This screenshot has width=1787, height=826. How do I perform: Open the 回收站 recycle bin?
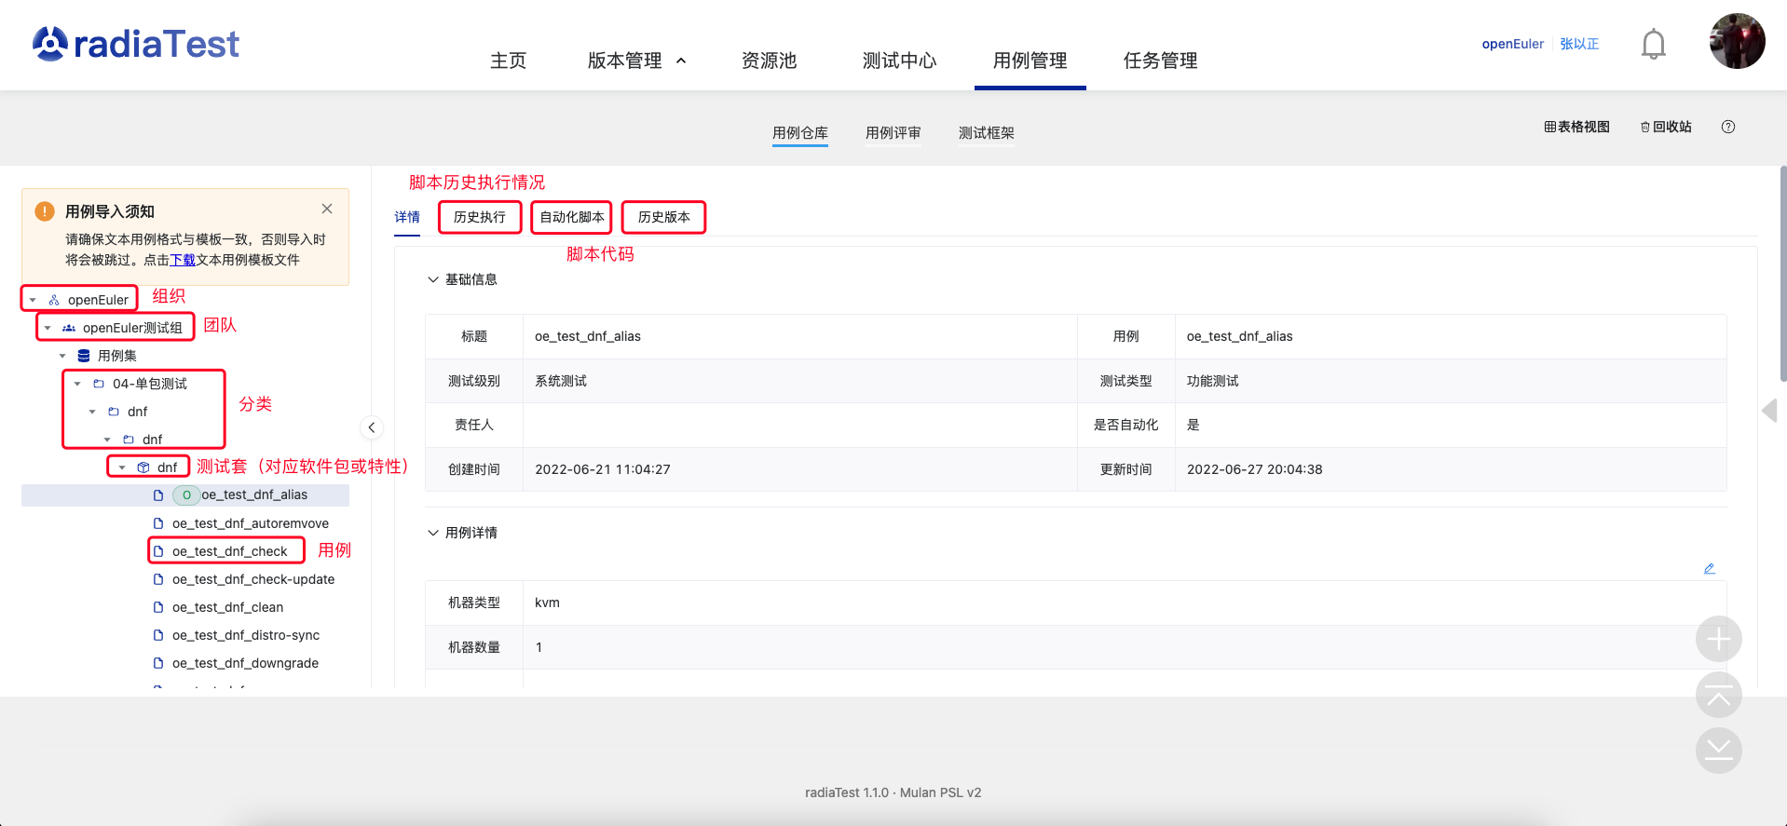pyautogui.click(x=1666, y=127)
